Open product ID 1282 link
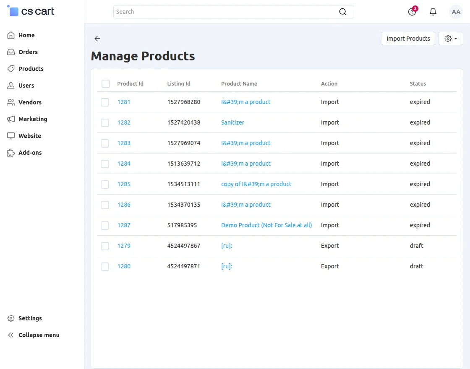The width and height of the screenshot is (470, 369). 124,123
